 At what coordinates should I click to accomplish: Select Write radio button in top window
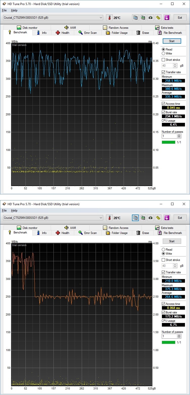(164, 54)
